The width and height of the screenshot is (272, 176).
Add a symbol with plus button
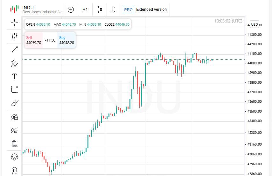tap(71, 10)
